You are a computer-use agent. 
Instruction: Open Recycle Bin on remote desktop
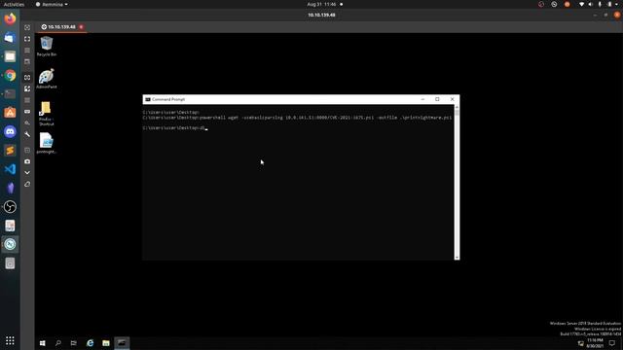(x=47, y=47)
